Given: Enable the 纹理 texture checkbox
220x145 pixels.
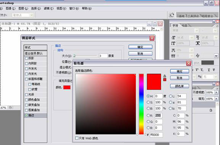Looking at the screenshot, I should [30, 90].
